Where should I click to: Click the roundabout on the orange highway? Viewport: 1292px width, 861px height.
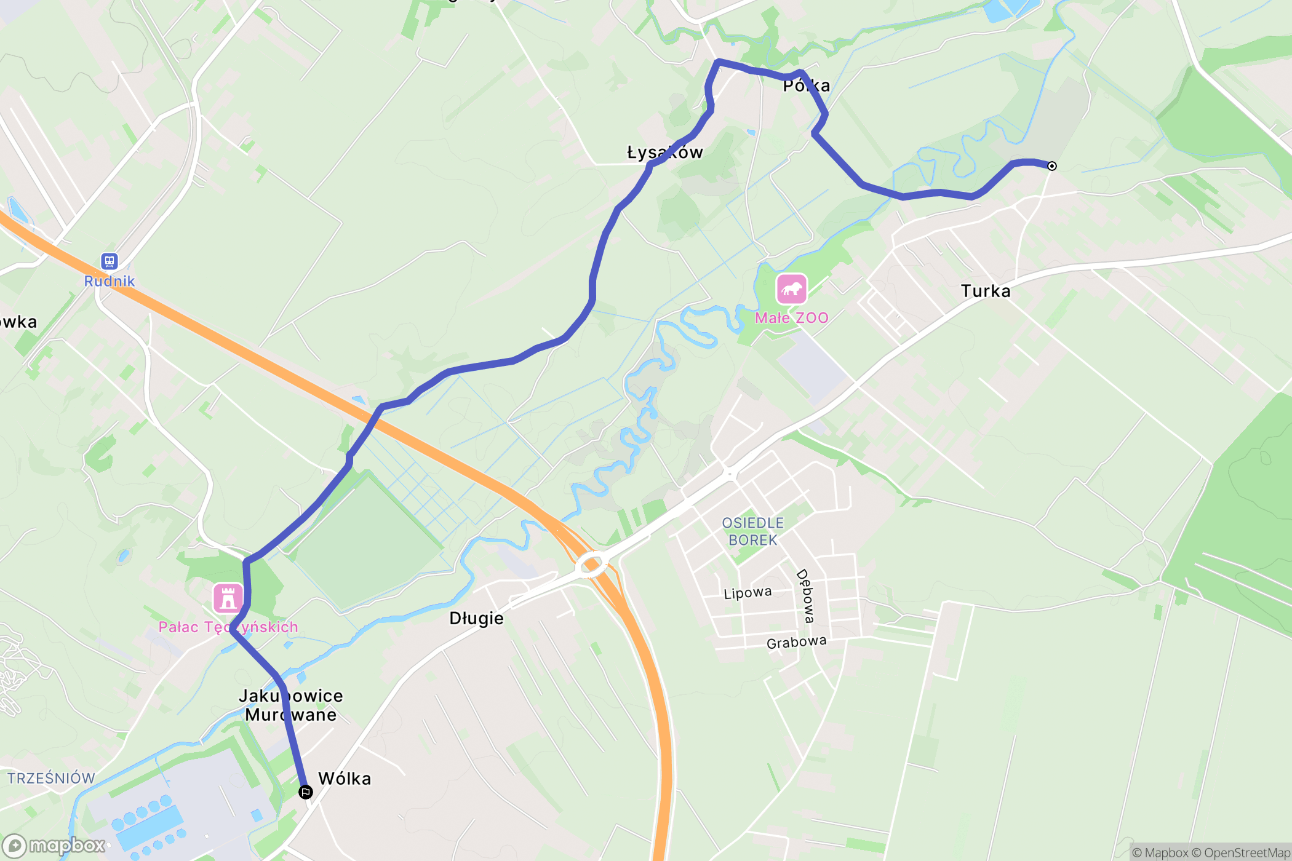tap(591, 565)
